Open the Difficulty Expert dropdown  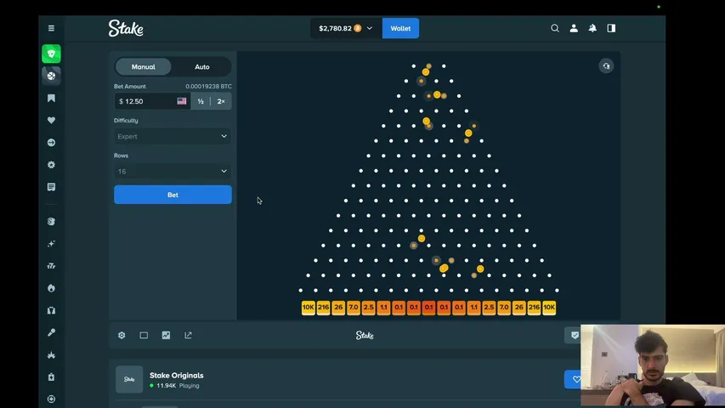(173, 137)
